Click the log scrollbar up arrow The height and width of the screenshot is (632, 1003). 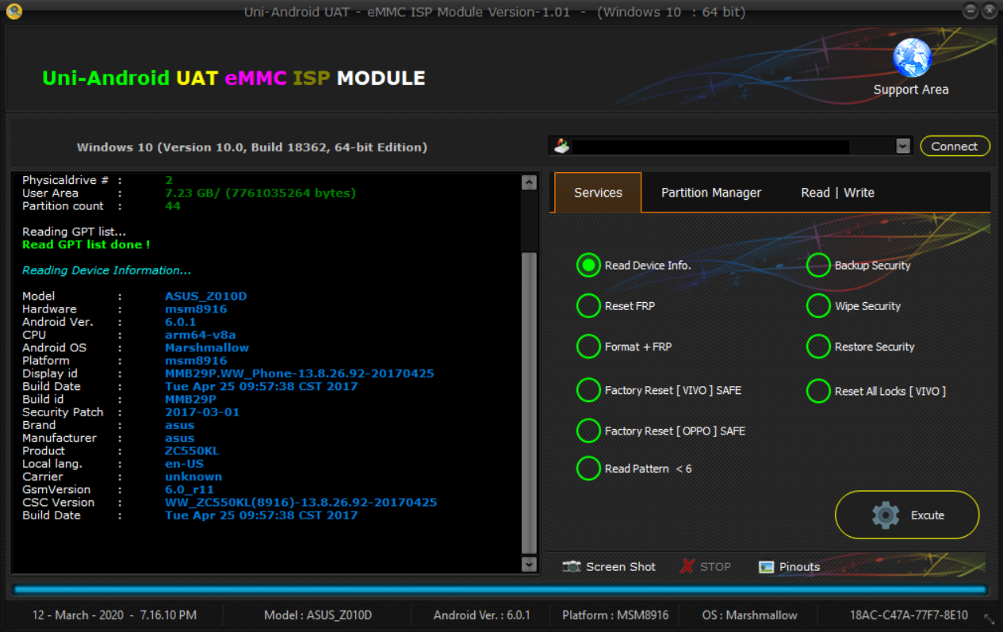529,182
